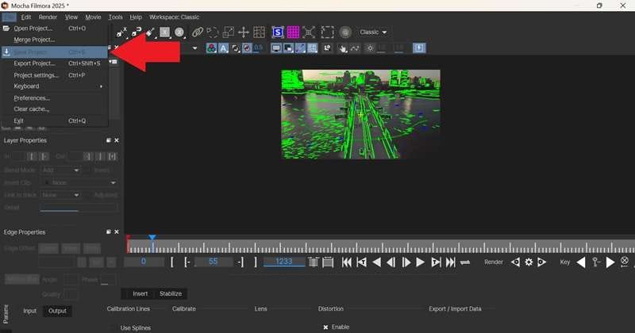Switch to the Insert tab

140,293
